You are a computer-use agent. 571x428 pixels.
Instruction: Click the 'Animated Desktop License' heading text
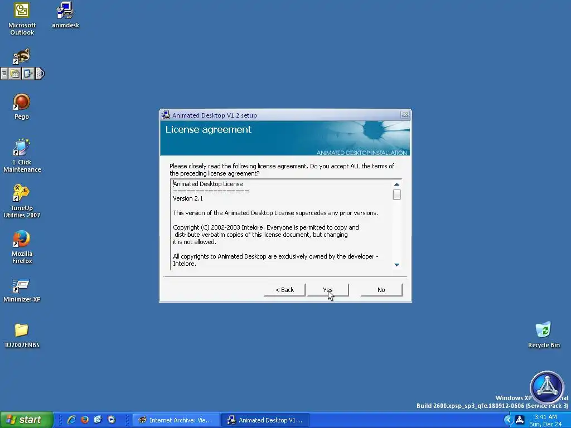coord(208,184)
